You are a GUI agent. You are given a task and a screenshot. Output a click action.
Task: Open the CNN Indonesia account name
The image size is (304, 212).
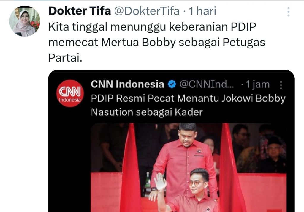coord(127,84)
